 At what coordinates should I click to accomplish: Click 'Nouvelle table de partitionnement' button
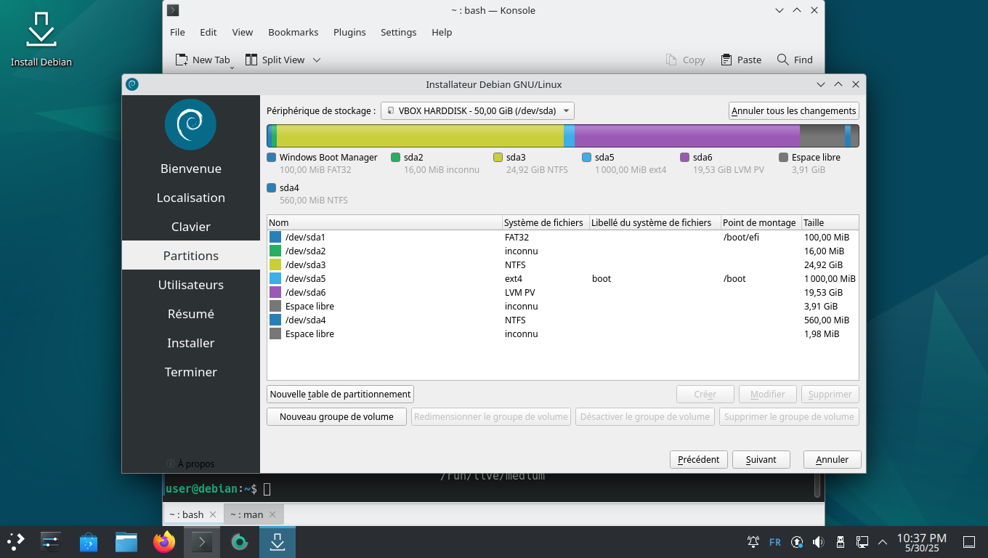coord(341,394)
